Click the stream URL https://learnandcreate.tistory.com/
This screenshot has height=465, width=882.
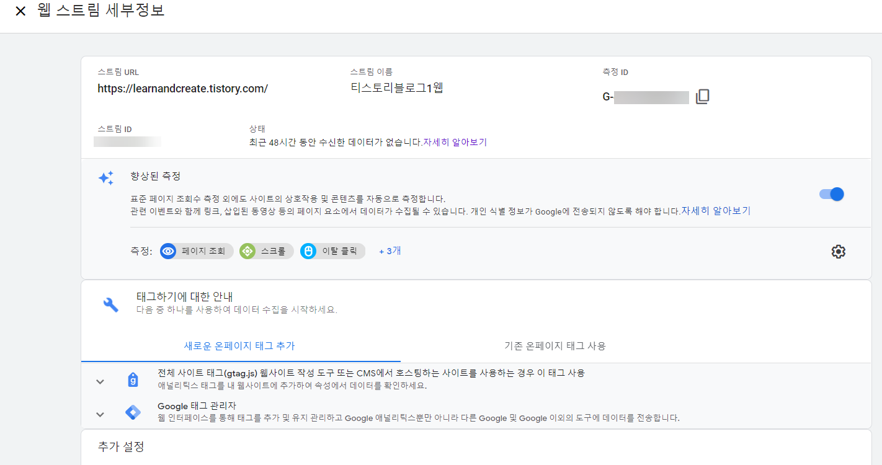(183, 89)
